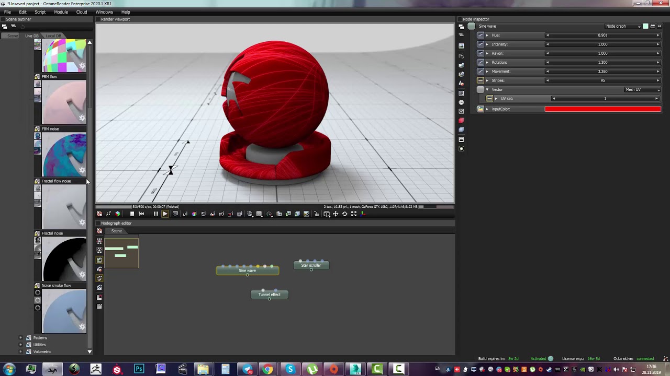This screenshot has width=670, height=376.
Task: Click the render region icon in toolbar
Action: point(230,214)
